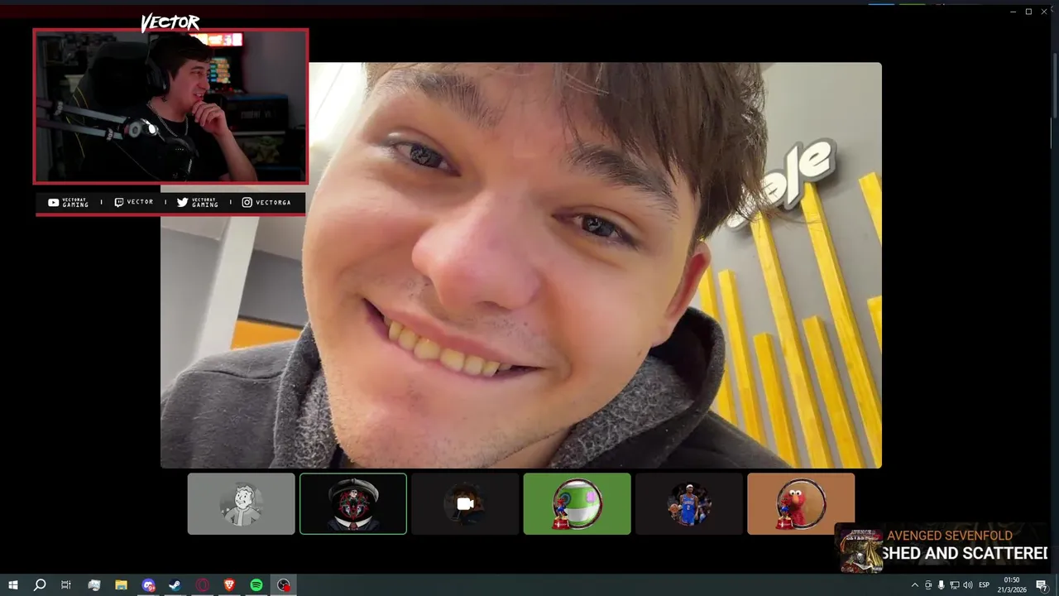Open Windows search from the taskbar
The height and width of the screenshot is (596, 1059).
tap(40, 585)
